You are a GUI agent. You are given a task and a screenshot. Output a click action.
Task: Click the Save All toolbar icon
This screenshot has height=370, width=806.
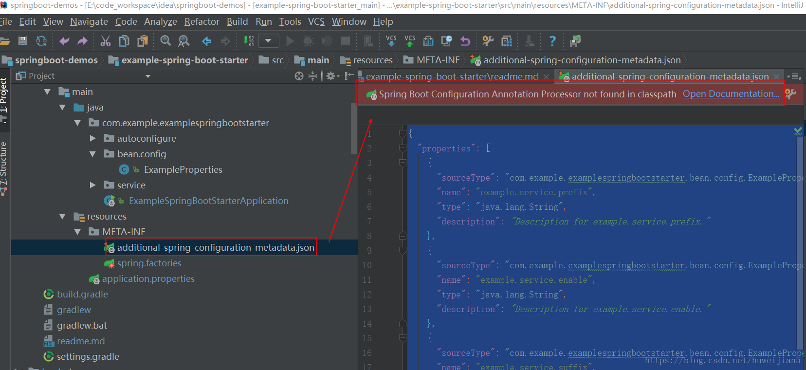click(x=23, y=41)
